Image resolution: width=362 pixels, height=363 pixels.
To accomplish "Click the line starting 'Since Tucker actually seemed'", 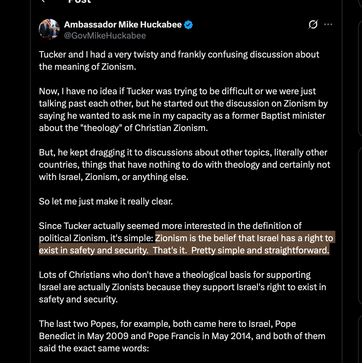I will 170,226.
